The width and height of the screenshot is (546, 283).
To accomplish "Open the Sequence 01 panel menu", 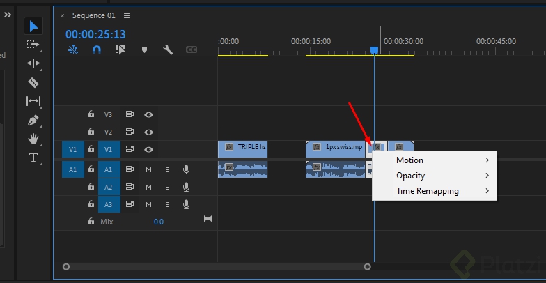I will (x=127, y=15).
